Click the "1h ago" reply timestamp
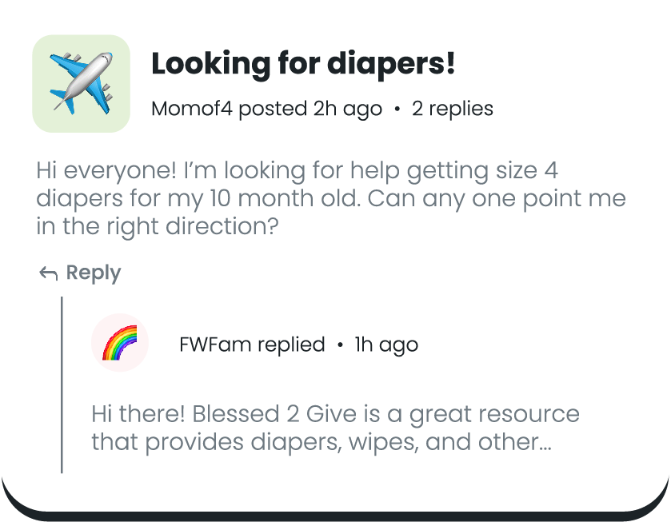Image resolution: width=671 pixels, height=522 pixels. tap(386, 345)
